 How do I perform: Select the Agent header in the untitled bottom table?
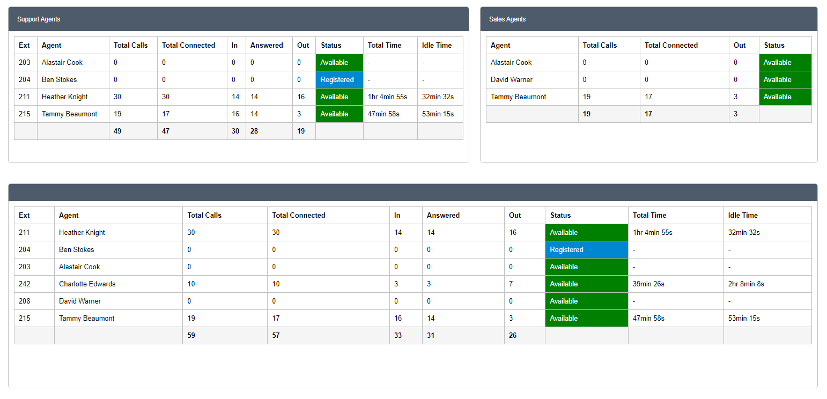69,216
